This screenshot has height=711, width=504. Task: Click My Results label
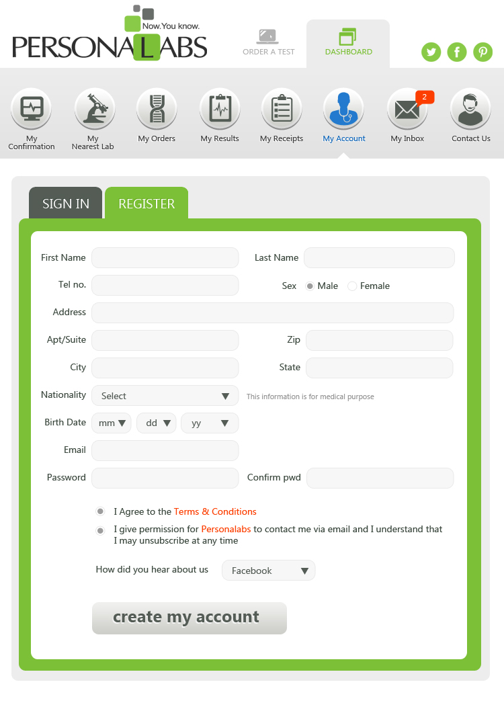pyautogui.click(x=220, y=138)
